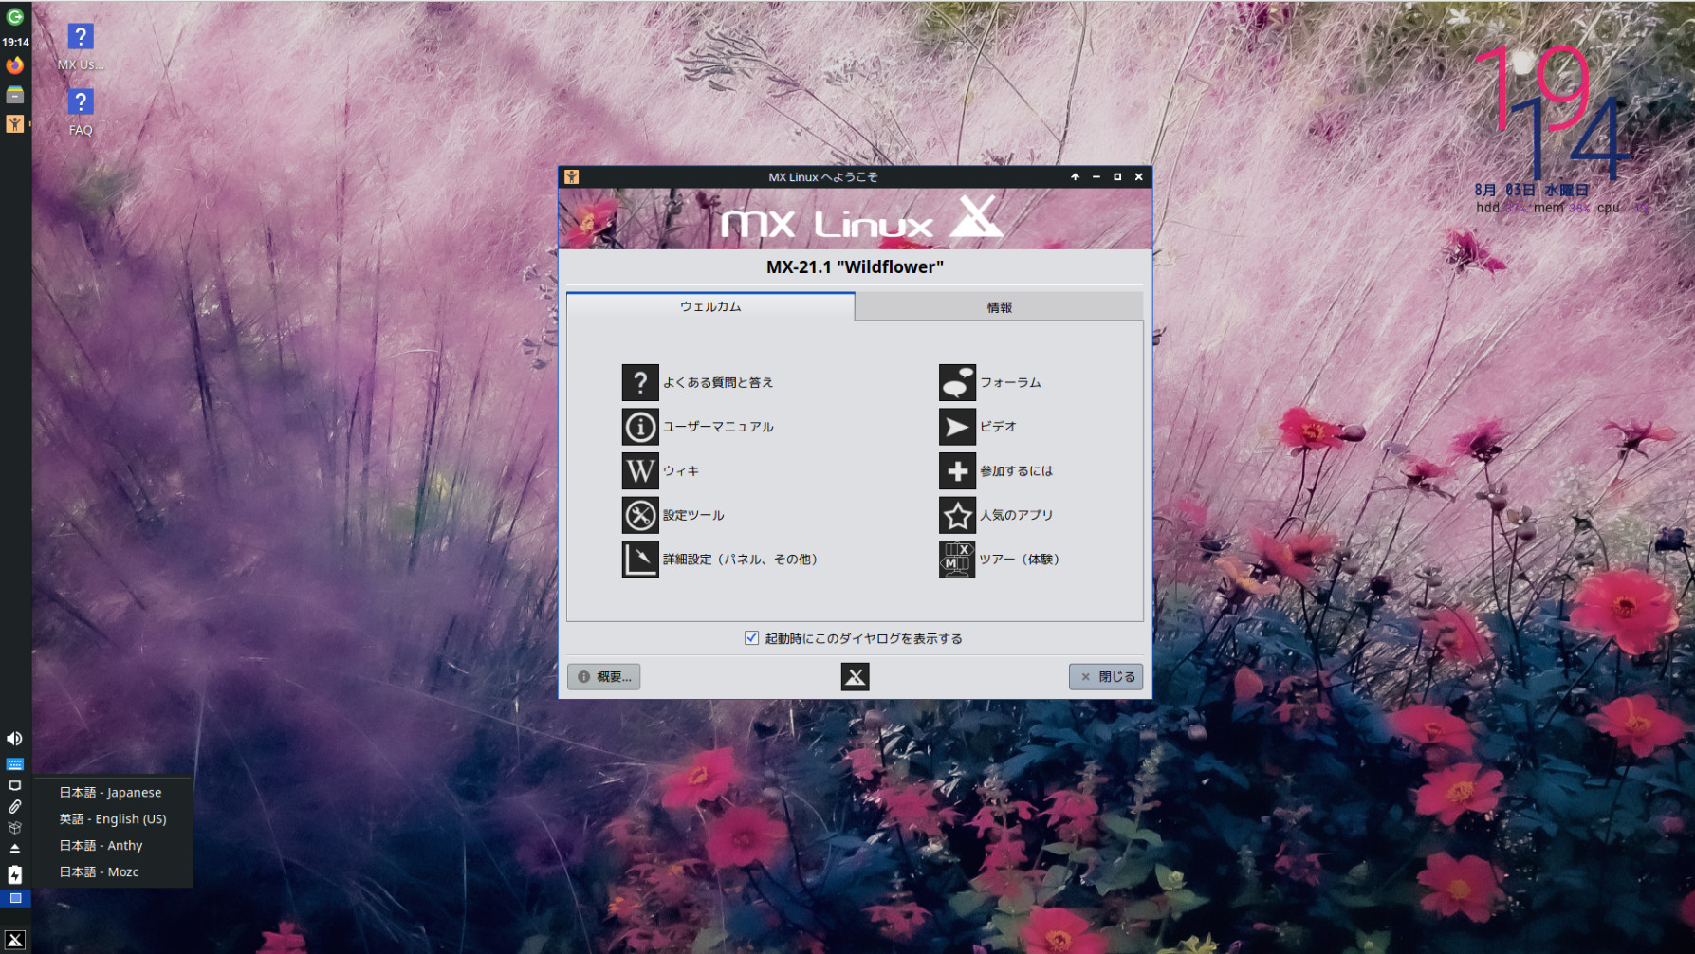Click the workspace switcher square on panel
Image resolution: width=1695 pixels, height=954 pixels.
click(x=15, y=898)
